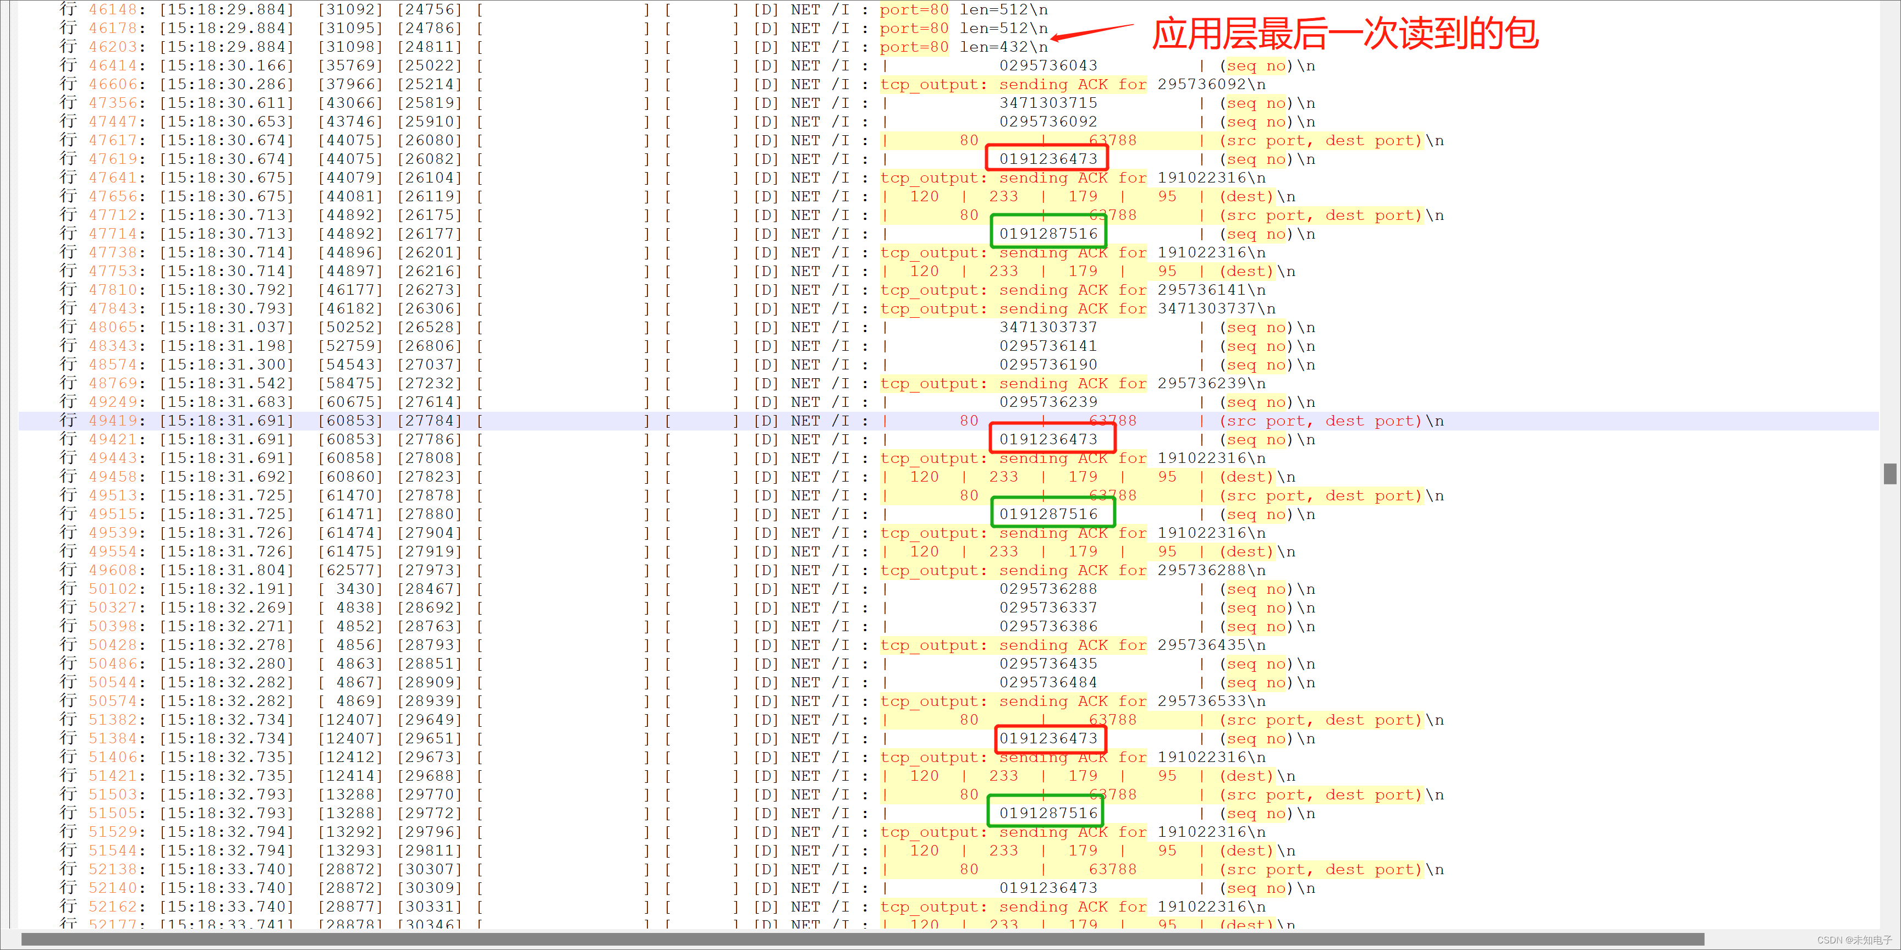This screenshot has height=950, width=1901.
Task: Click red-boxed seq number on line 47619
Action: tap(1047, 158)
